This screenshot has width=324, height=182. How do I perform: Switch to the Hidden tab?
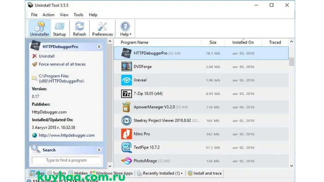(x=78, y=173)
